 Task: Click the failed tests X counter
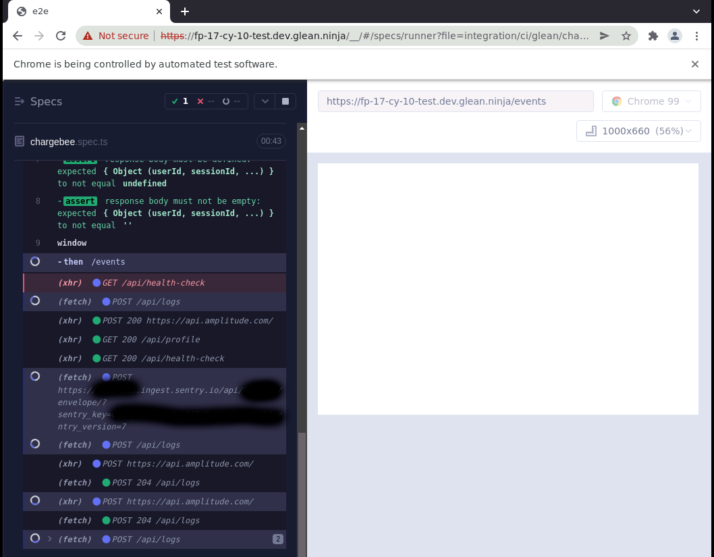pos(205,101)
